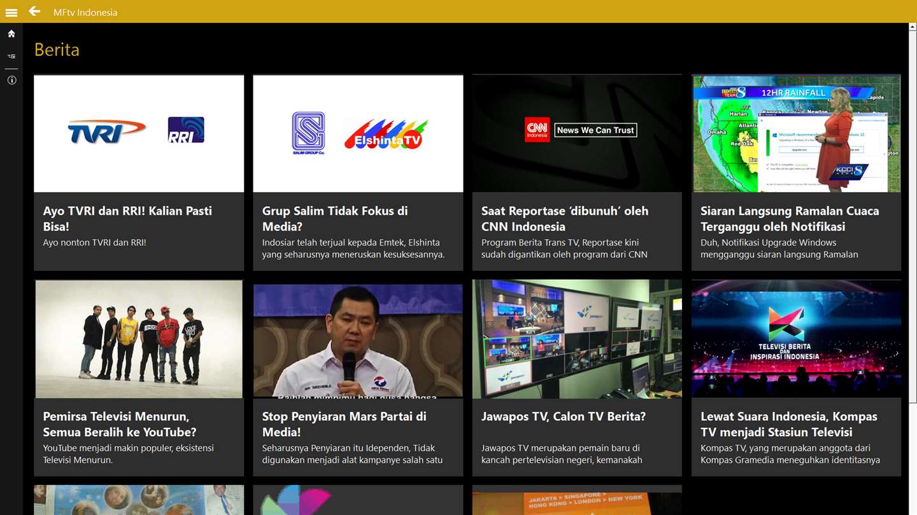This screenshot has height=515, width=917.
Task: Click the vertical scrollbar thumb
Action: click(x=913, y=218)
